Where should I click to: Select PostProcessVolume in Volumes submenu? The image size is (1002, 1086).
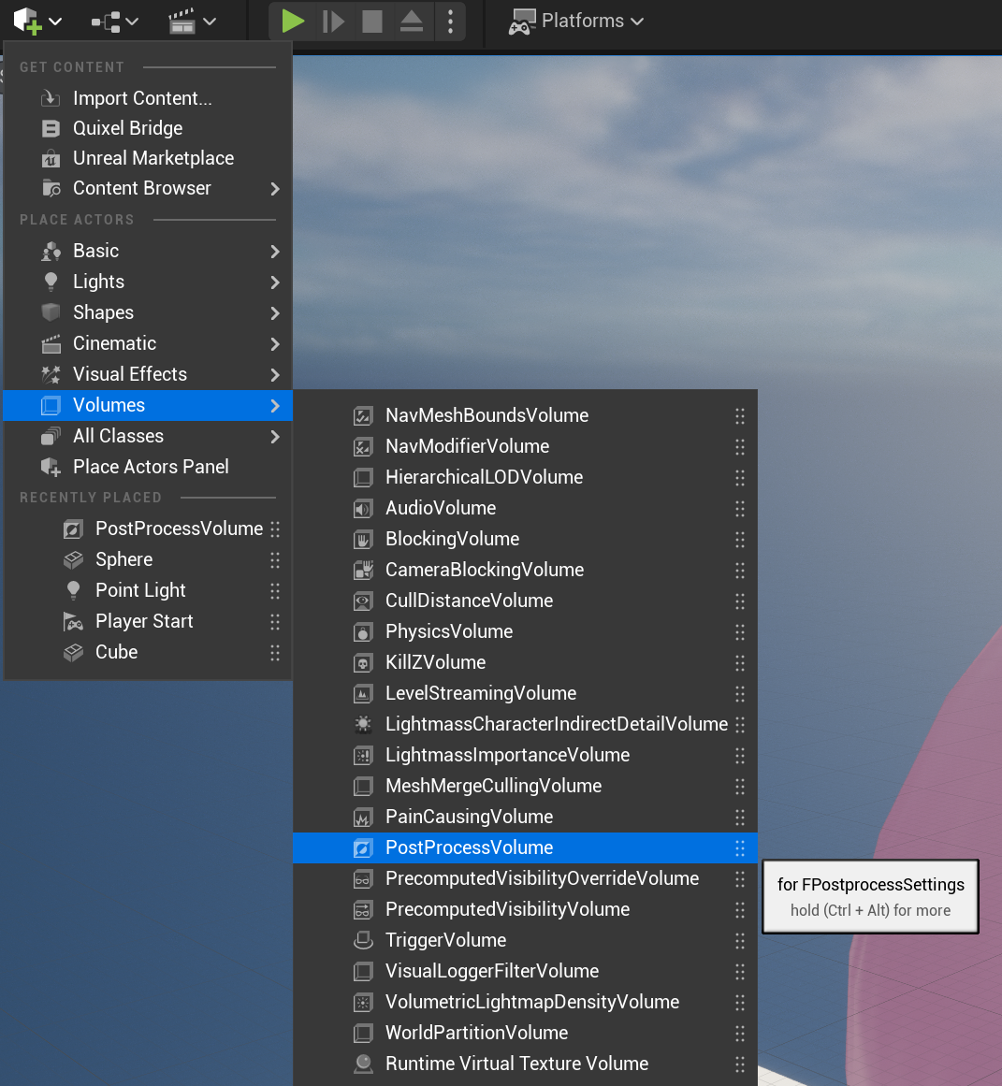pos(469,847)
